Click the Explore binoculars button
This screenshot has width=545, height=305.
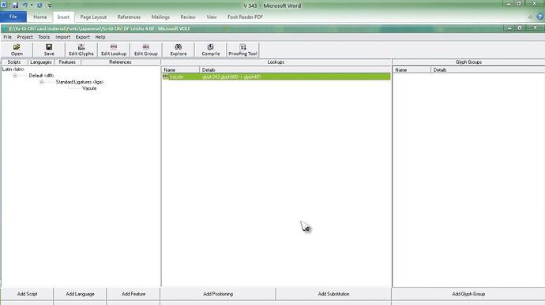pyautogui.click(x=179, y=50)
